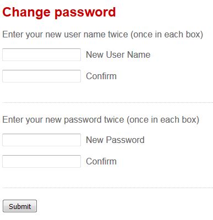The height and width of the screenshot is (220, 213).
Task: Click '(once in each box)' in password instructions
Action: 163,120
